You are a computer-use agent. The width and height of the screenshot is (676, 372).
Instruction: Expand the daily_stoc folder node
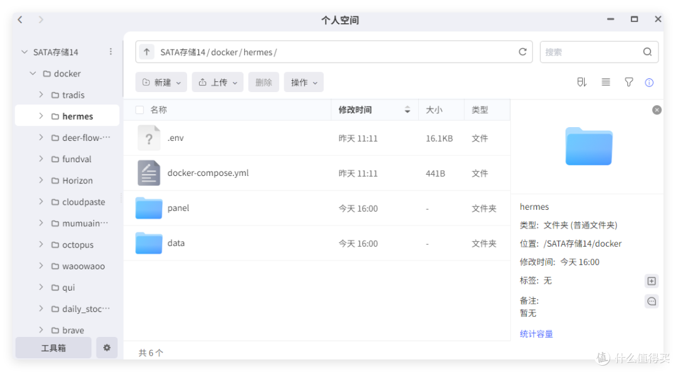[41, 309]
